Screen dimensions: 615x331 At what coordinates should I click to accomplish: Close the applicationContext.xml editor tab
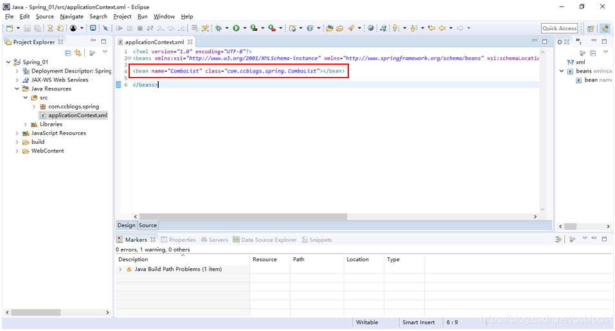coord(190,42)
